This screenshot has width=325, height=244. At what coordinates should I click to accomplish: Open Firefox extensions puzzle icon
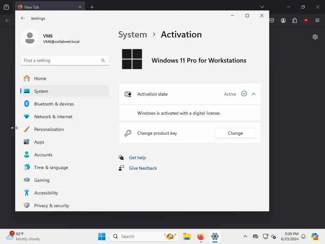tap(295, 20)
